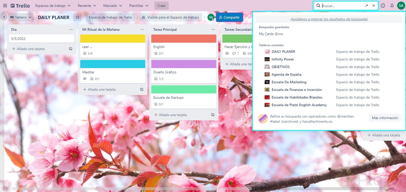This screenshot has height=192, width=406.
Task: Open the SA account avatar in header
Action: (x=401, y=6)
